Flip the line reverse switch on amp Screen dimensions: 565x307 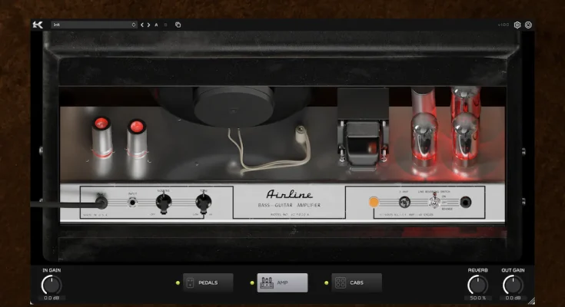434,203
